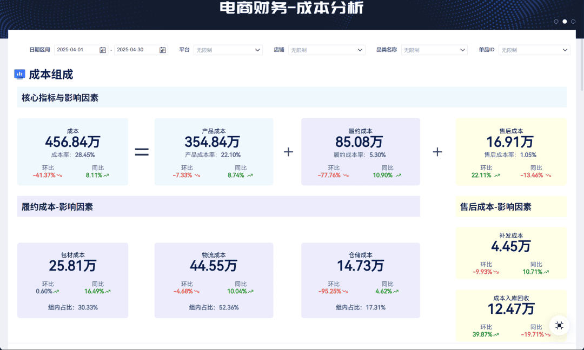Select the third carousel page dot
This screenshot has width=584, height=350.
pyautogui.click(x=573, y=22)
